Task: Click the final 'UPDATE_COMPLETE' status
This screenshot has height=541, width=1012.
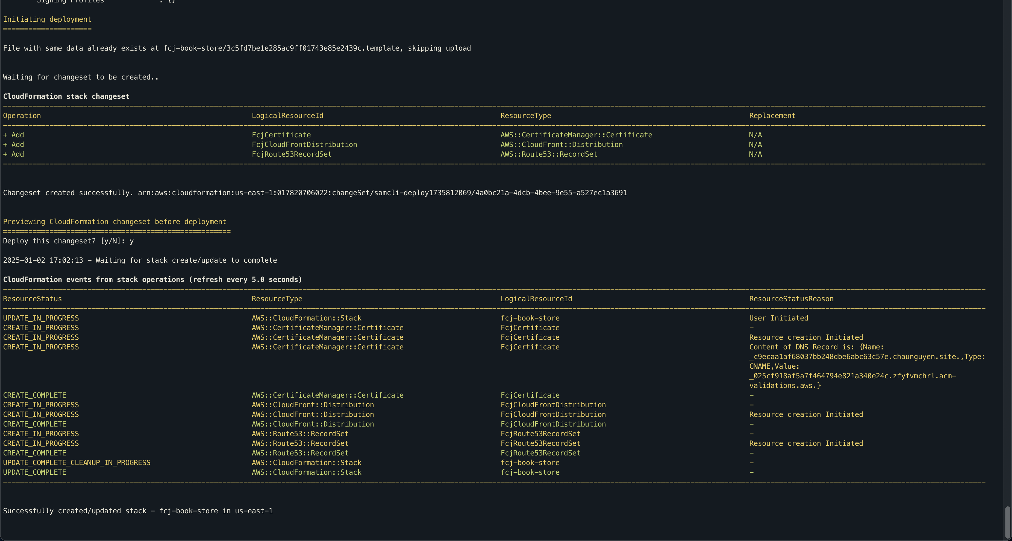Action: 35,472
